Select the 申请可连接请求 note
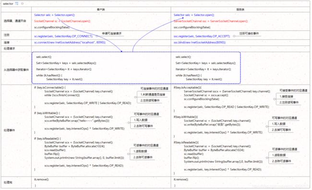Screen dimensions: 312x190 (x=112, y=34)
